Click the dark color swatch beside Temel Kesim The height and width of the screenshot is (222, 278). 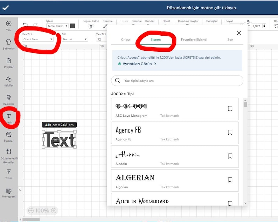[x=72, y=26]
